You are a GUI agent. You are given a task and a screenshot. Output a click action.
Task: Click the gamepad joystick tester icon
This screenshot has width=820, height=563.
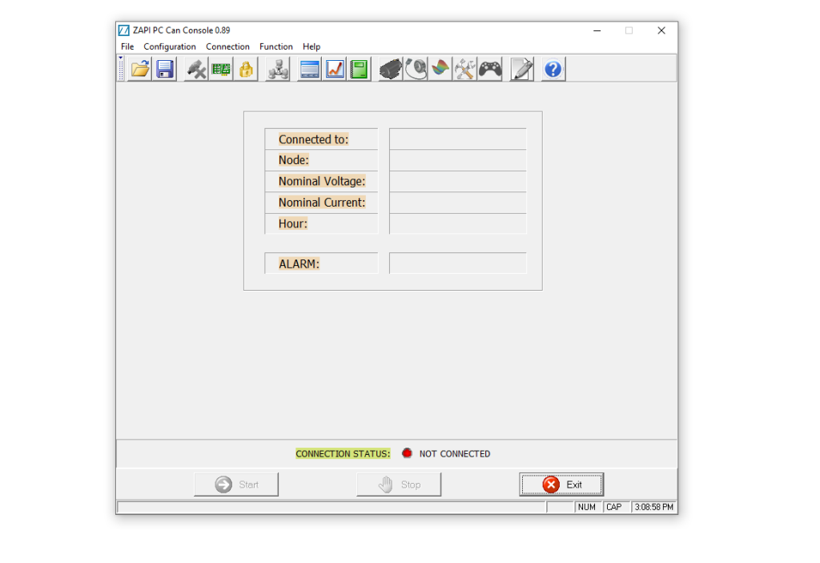pyautogui.click(x=489, y=69)
